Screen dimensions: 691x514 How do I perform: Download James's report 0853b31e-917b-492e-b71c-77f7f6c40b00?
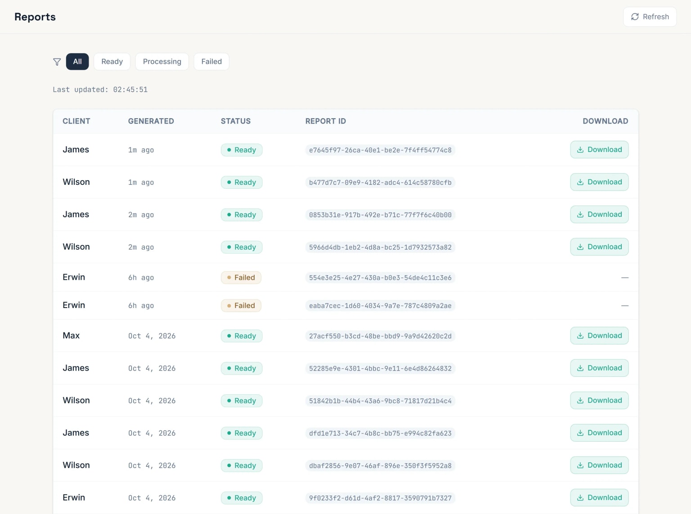[x=599, y=215]
